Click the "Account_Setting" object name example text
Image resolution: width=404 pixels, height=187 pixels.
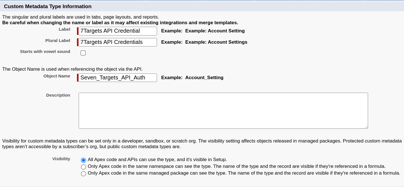pyautogui.click(x=204, y=78)
